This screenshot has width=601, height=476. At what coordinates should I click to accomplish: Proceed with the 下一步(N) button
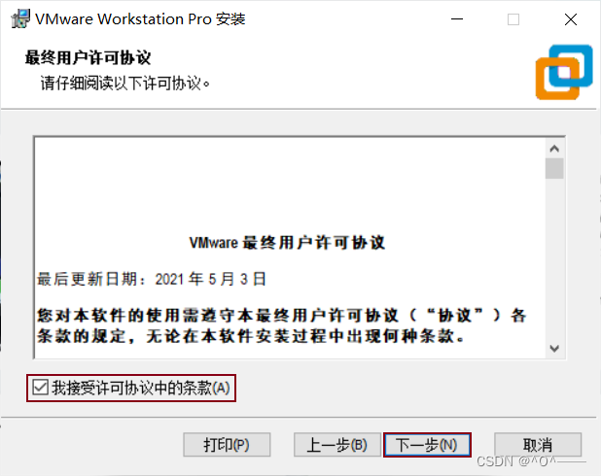coord(427,445)
